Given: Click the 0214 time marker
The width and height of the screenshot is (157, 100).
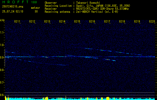Looking at the screenshot, I should coord(62,21).
